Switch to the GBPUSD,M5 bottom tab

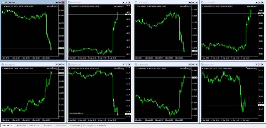(x=21, y=126)
